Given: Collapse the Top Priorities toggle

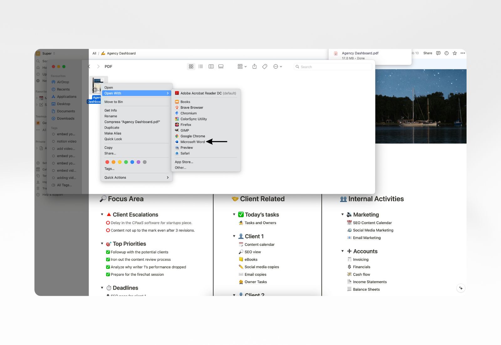Looking at the screenshot, I should 102,244.
